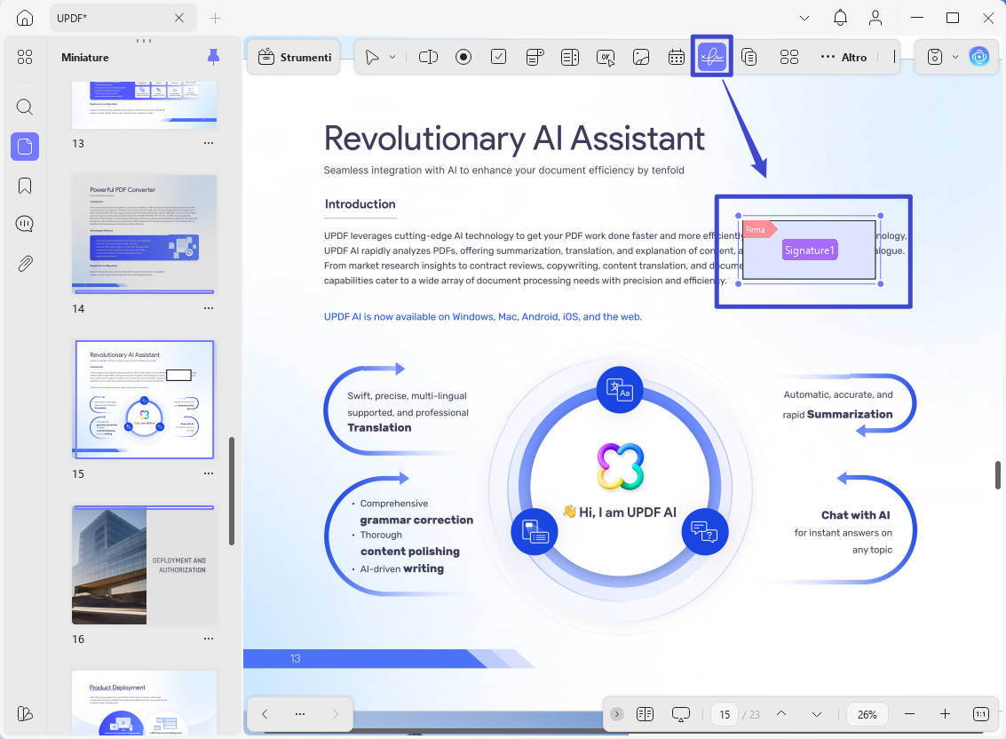Open the comments panel
1006x739 pixels.
coord(24,224)
